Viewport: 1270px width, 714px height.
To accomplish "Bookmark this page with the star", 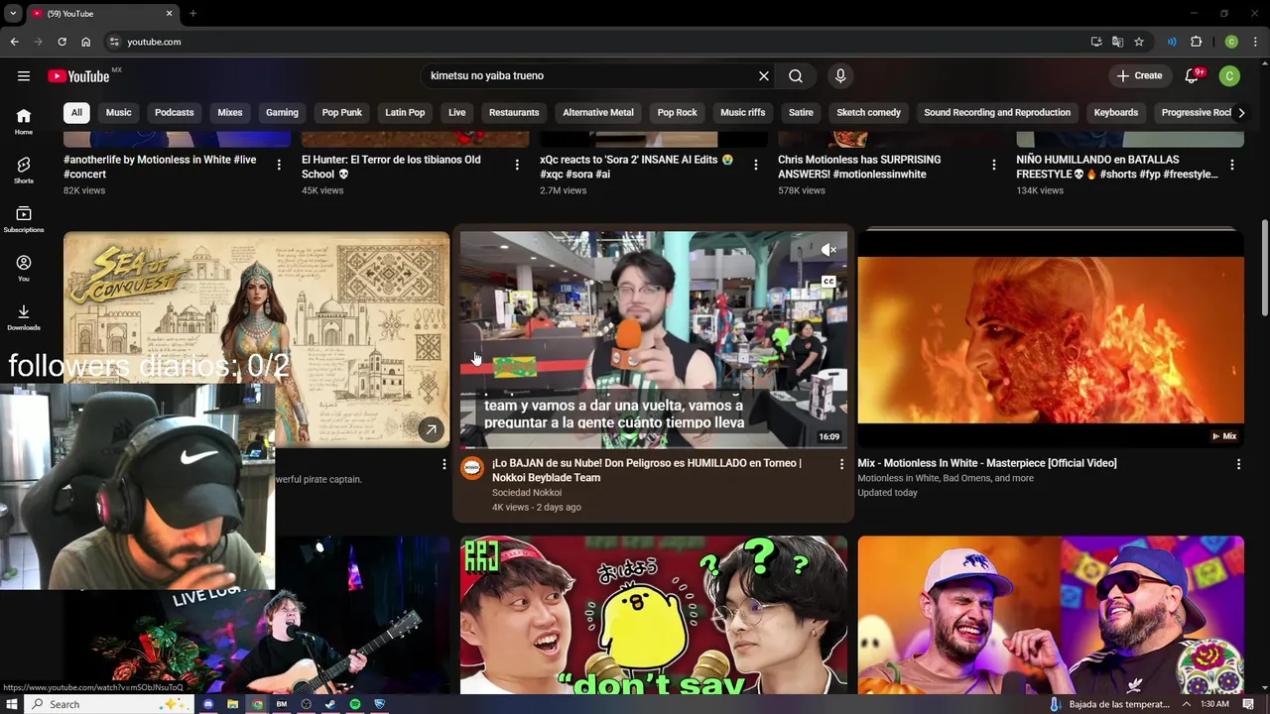I will pos(1139,42).
